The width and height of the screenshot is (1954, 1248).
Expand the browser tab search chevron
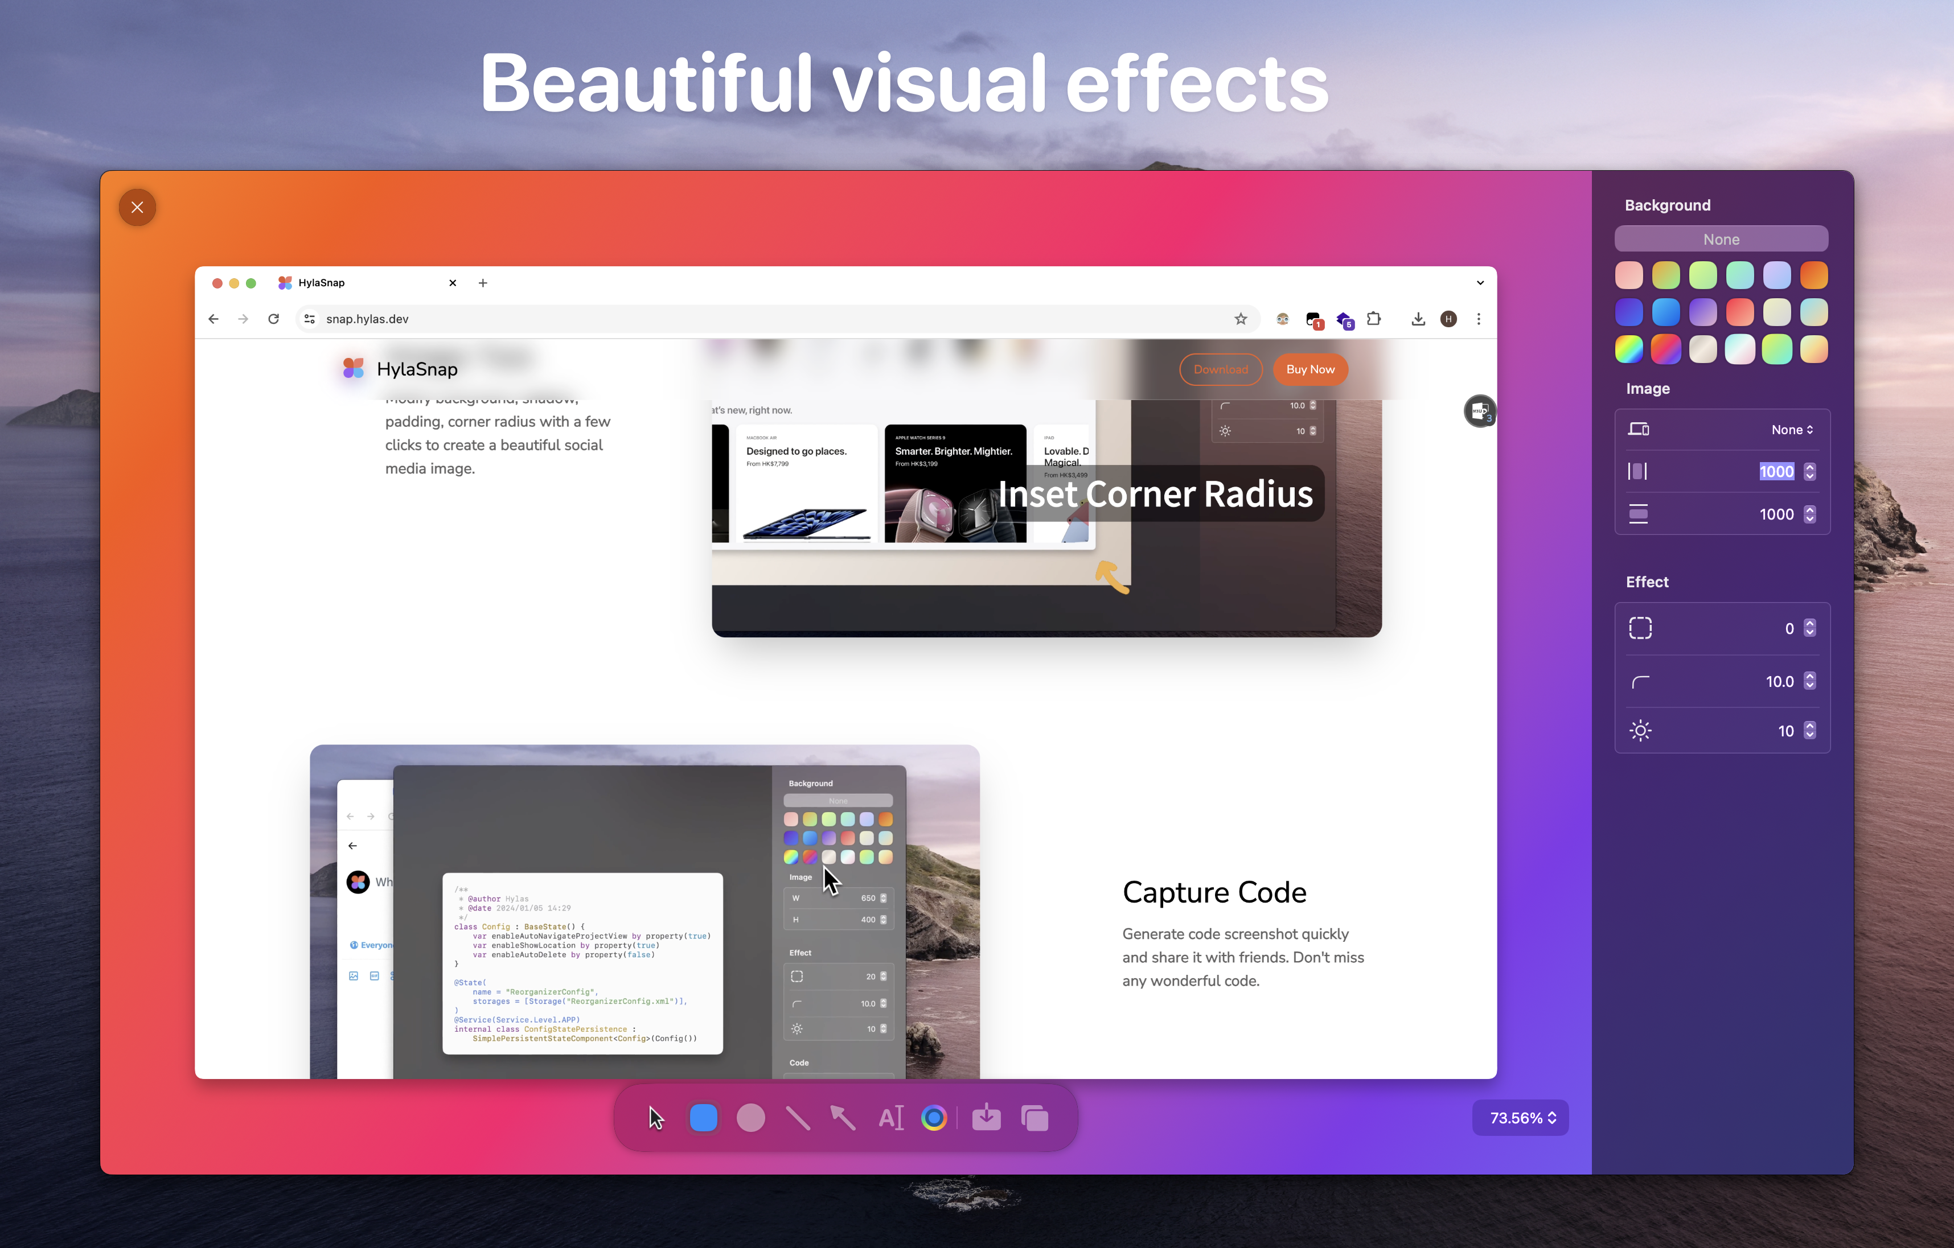[x=1480, y=283]
